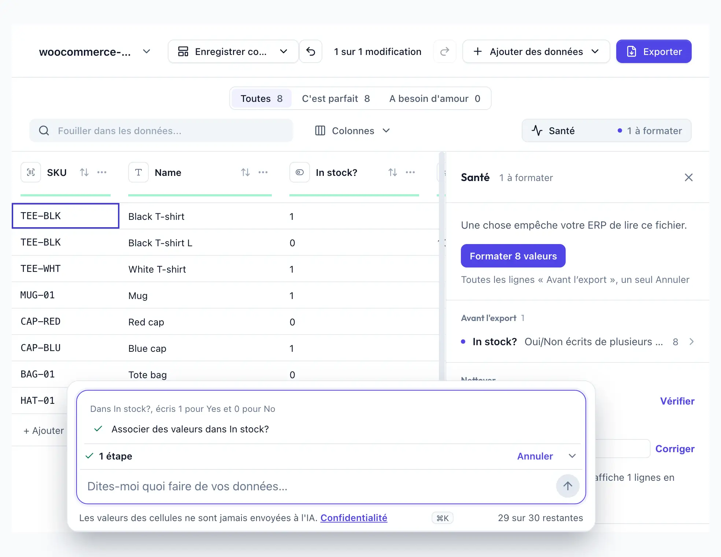This screenshot has width=721, height=557.
Task: Expand the In stock? issue row
Action: click(577, 342)
